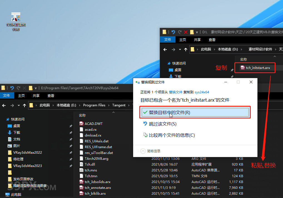Choose 替换目标中的文件(R) option
The height and width of the screenshot is (198, 283).
195,112
